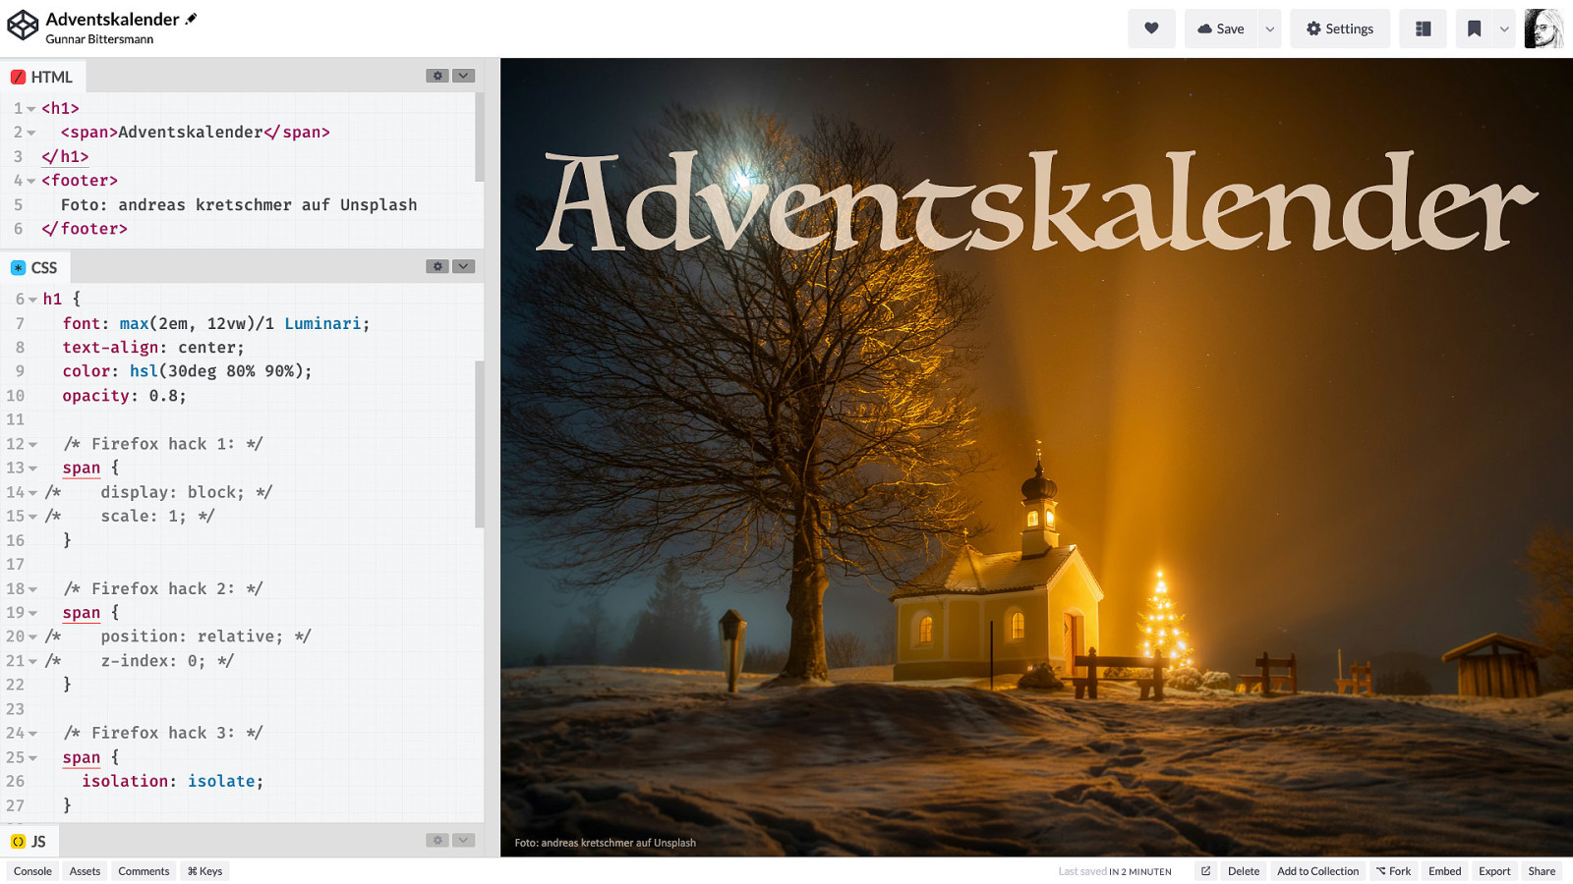Collapse h1 rule fold arrow in CSS
This screenshot has width=1573, height=884.
coord(32,300)
